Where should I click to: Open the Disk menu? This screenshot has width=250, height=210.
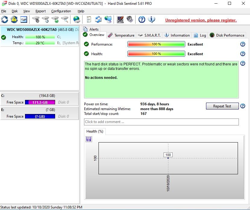coord(15,11)
